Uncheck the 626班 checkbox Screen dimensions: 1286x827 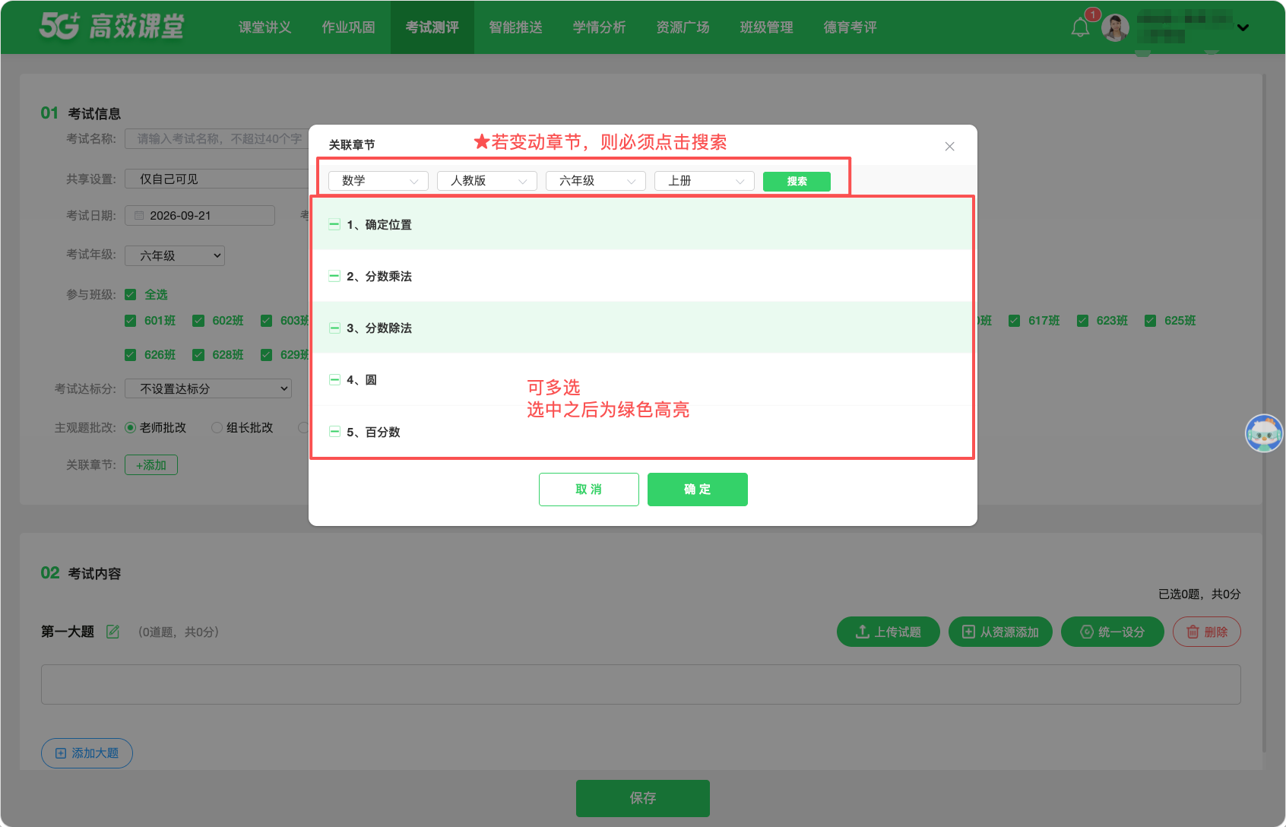click(x=130, y=355)
